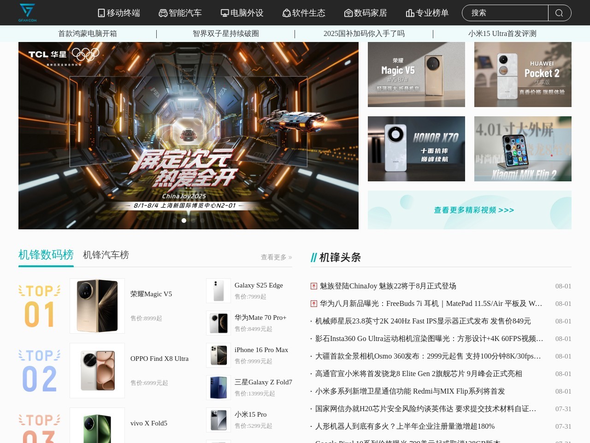This screenshot has width=590, height=443.
Task: Click the computer peripherals monitor icon
Action: [x=225, y=13]
